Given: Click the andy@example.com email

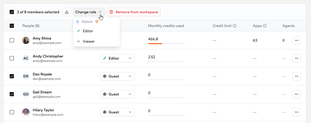Looking at the screenshot, I should point(48,61).
